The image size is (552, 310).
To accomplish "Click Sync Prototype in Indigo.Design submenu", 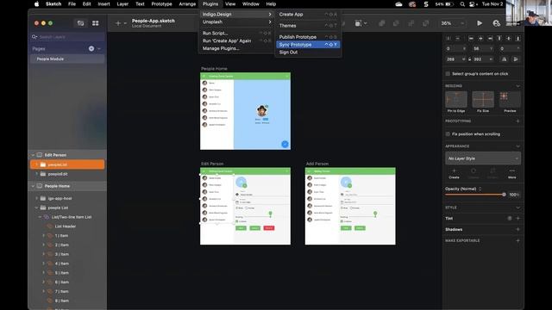I will 308,45.
